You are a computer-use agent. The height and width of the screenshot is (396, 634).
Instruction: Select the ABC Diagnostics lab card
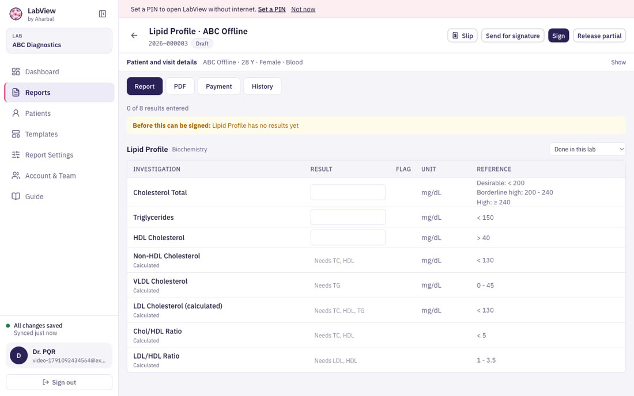point(59,41)
